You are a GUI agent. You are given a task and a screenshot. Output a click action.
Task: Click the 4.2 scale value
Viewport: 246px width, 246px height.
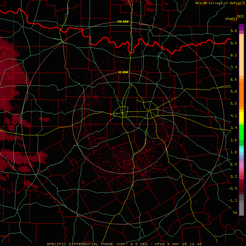234,116
